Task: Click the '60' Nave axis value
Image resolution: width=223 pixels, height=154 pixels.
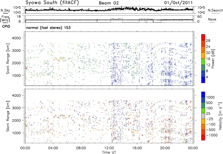Action: click(x=199, y=17)
